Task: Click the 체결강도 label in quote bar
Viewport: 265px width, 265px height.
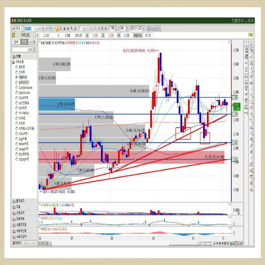Action: (137, 35)
